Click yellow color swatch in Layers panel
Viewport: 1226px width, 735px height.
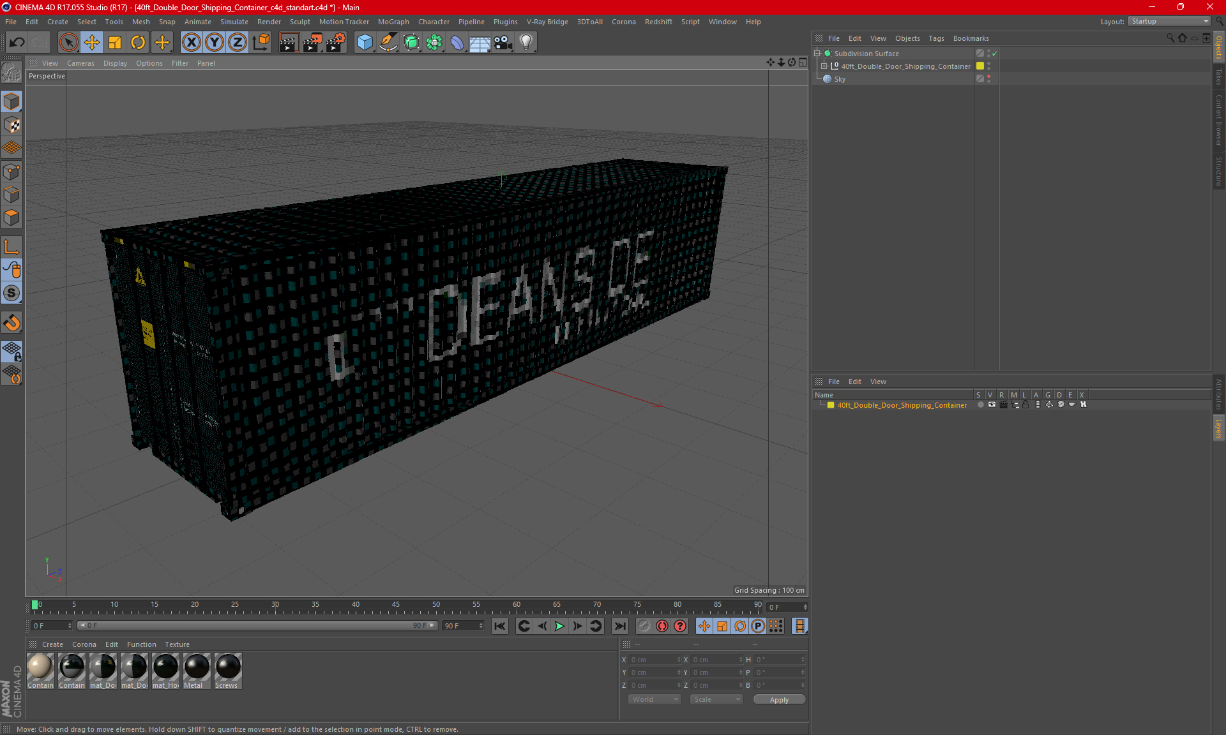click(x=831, y=405)
